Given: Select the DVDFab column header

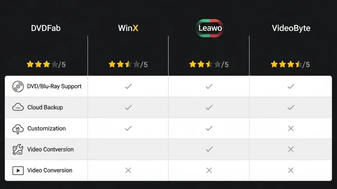Looking at the screenshot, I should pyautogui.click(x=46, y=28).
